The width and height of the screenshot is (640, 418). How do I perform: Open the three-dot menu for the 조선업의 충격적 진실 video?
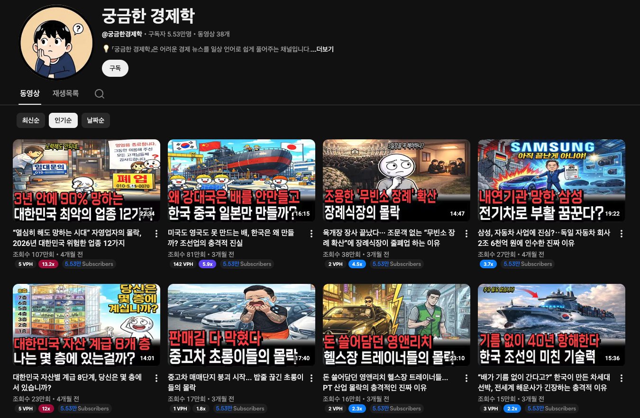(311, 234)
